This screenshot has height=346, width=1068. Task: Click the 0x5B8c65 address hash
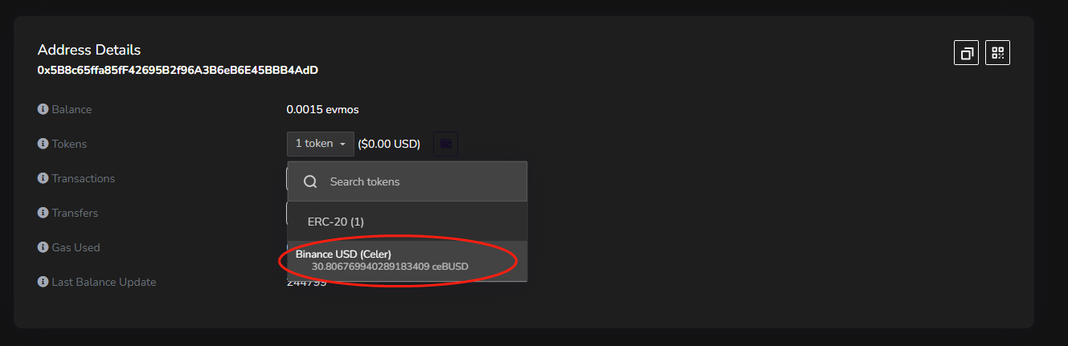tap(178, 70)
